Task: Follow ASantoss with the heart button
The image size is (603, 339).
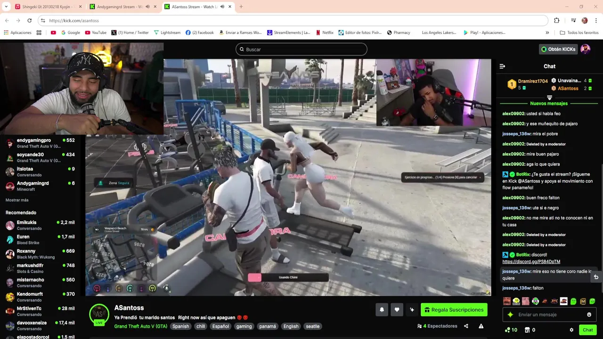Action: 397,310
